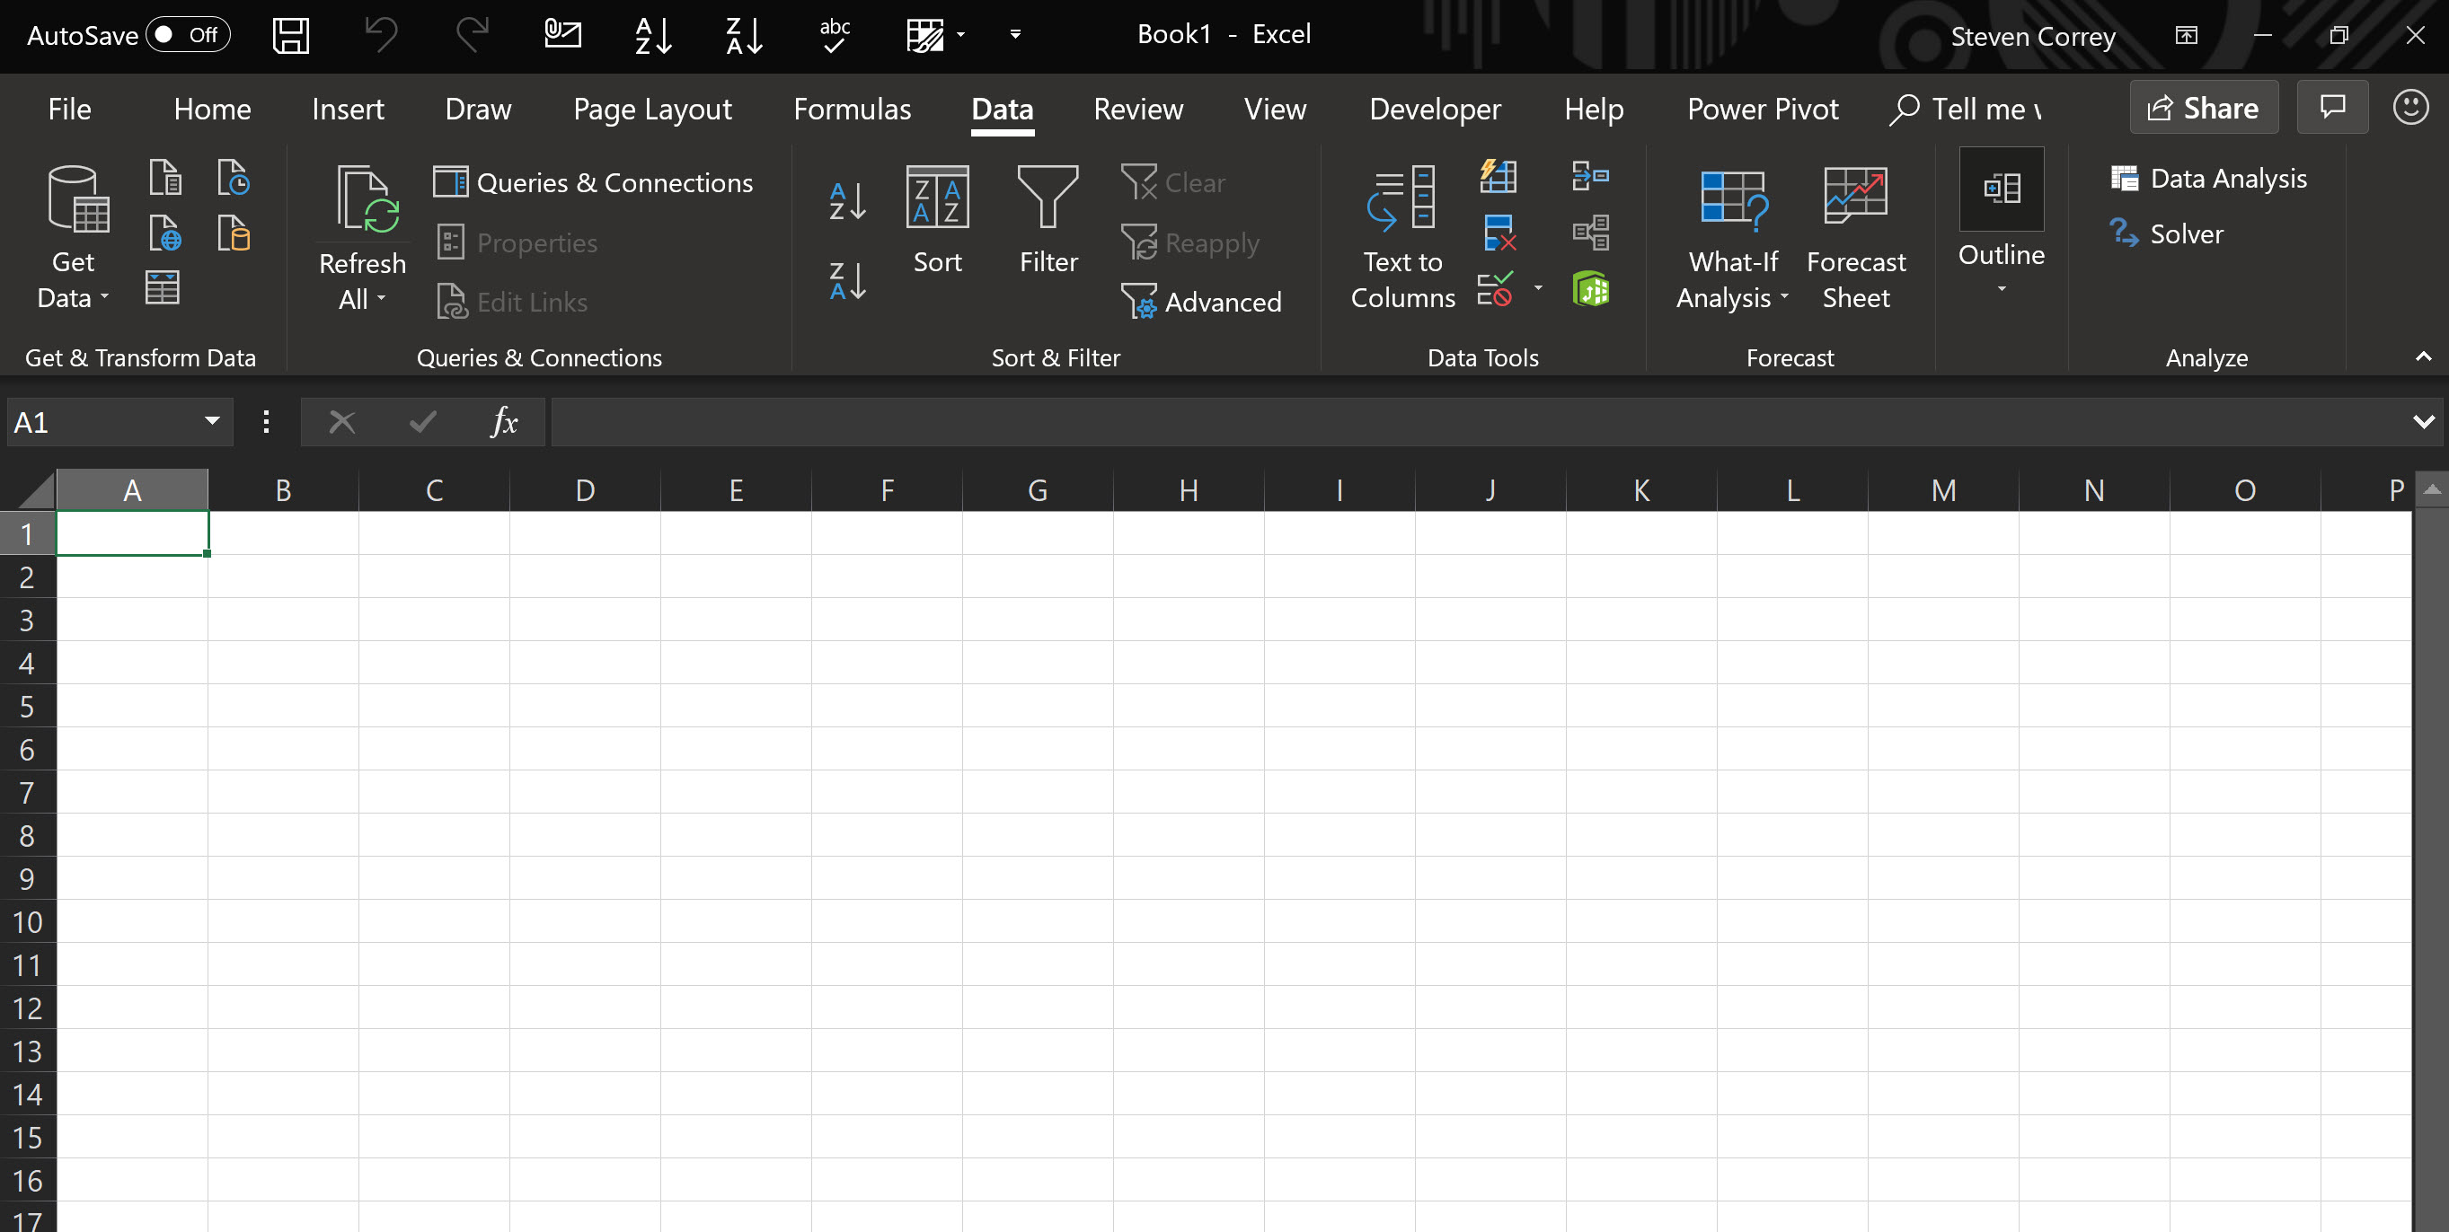The height and width of the screenshot is (1232, 2449).
Task: Click the Remove Duplicates icon
Action: (1499, 233)
